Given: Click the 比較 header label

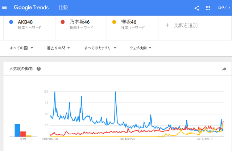Looking at the screenshot, I should click(x=63, y=8).
